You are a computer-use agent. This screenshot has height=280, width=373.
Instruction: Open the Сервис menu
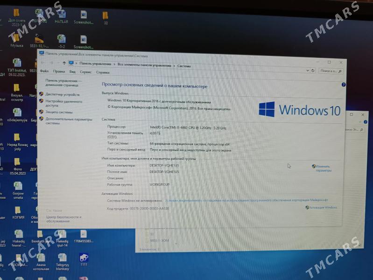tap(85, 72)
